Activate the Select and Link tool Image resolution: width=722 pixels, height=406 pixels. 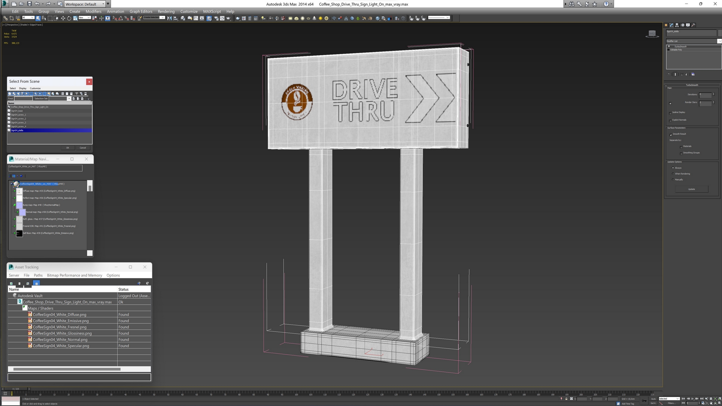click(6, 18)
